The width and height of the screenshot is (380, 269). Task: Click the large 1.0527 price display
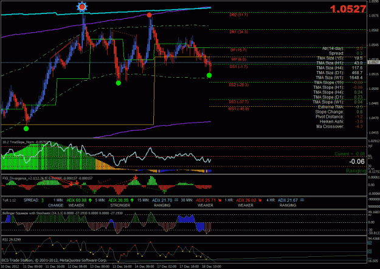(348, 9)
